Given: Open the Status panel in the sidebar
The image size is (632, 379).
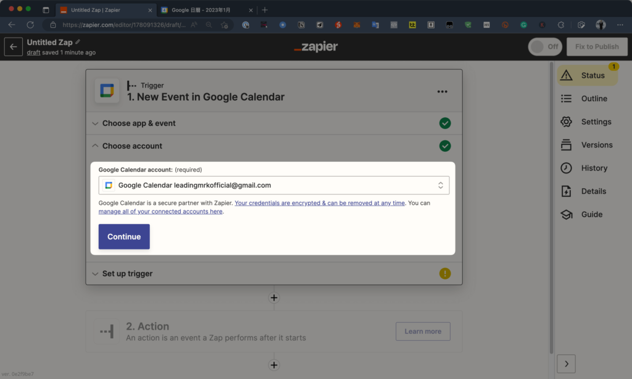Looking at the screenshot, I should tap(587, 75).
